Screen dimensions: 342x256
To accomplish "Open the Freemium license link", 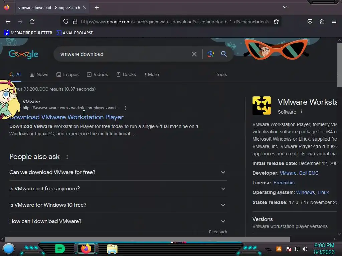I will [x=284, y=183].
